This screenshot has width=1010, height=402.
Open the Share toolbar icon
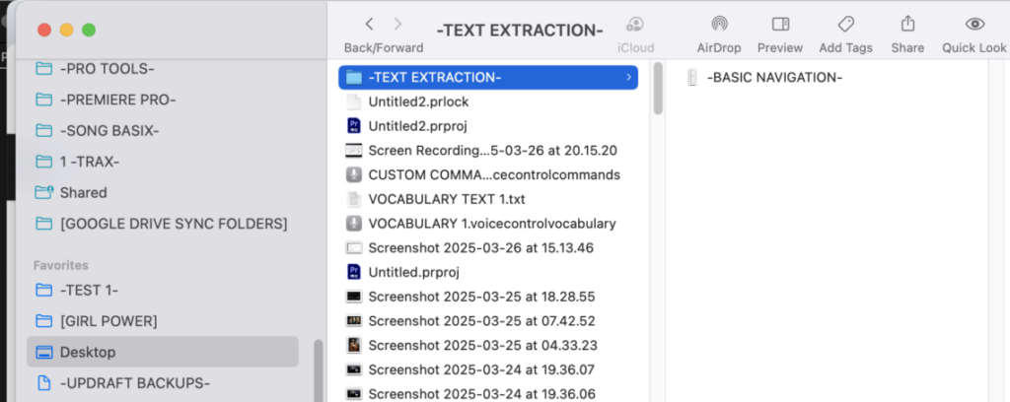point(907,25)
